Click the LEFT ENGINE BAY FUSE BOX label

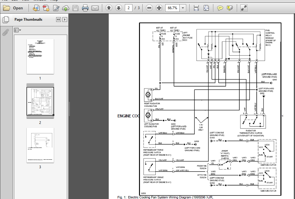pos(188,36)
